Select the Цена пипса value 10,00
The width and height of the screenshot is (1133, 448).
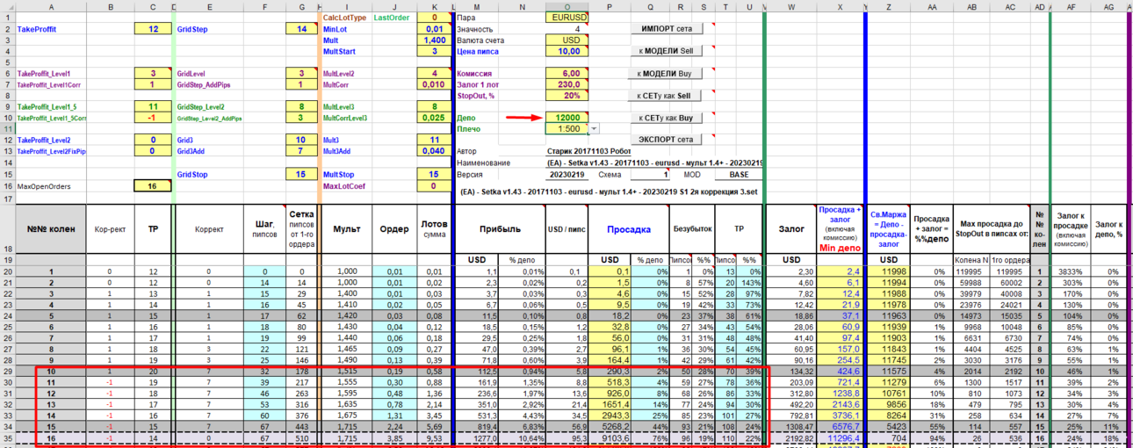(x=566, y=52)
